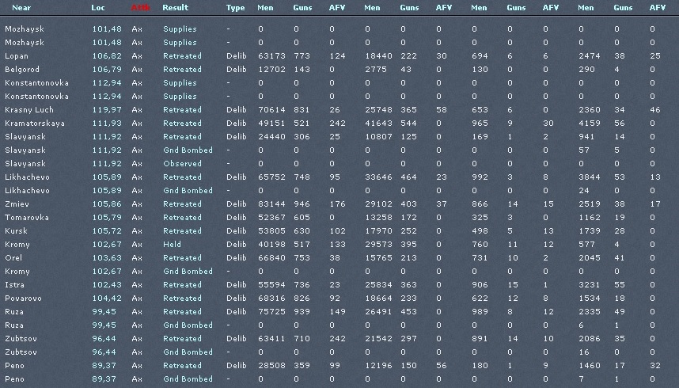Click the Kursk location name
The image size is (679, 388).
[x=15, y=231]
